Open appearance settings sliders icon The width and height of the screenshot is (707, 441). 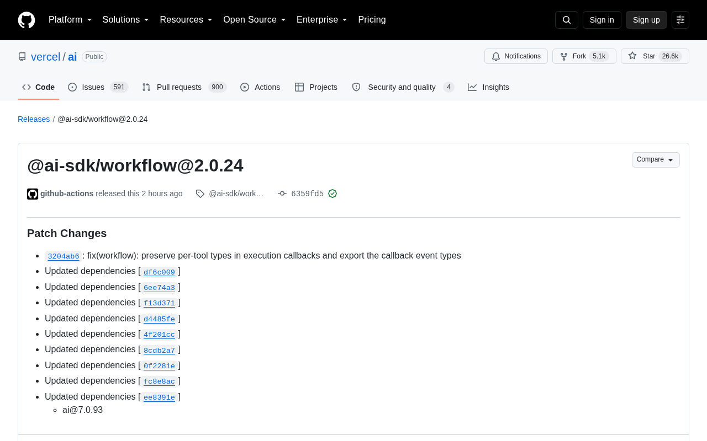[680, 20]
